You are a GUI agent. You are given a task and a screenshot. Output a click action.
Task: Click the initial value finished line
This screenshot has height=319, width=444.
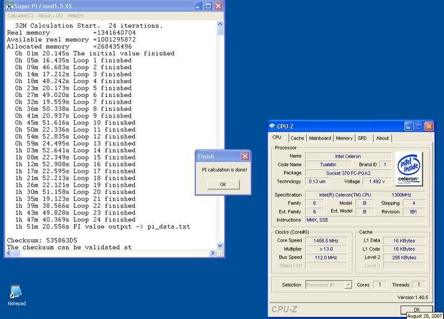(95, 53)
